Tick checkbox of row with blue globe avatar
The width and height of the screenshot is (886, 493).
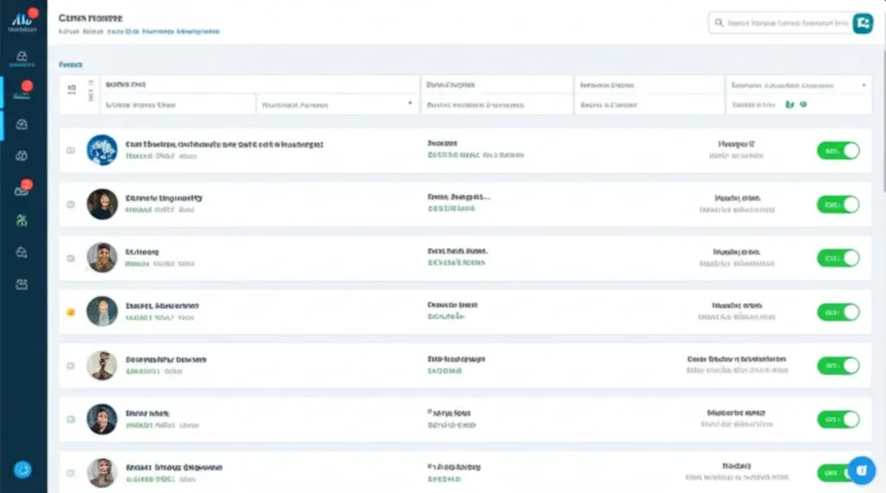click(x=71, y=151)
